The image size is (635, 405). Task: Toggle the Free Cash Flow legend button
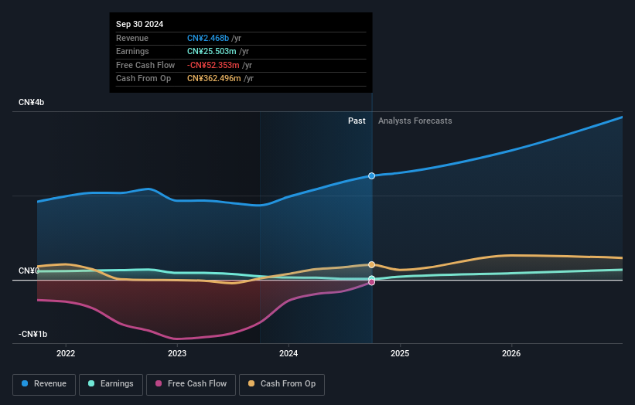(191, 384)
